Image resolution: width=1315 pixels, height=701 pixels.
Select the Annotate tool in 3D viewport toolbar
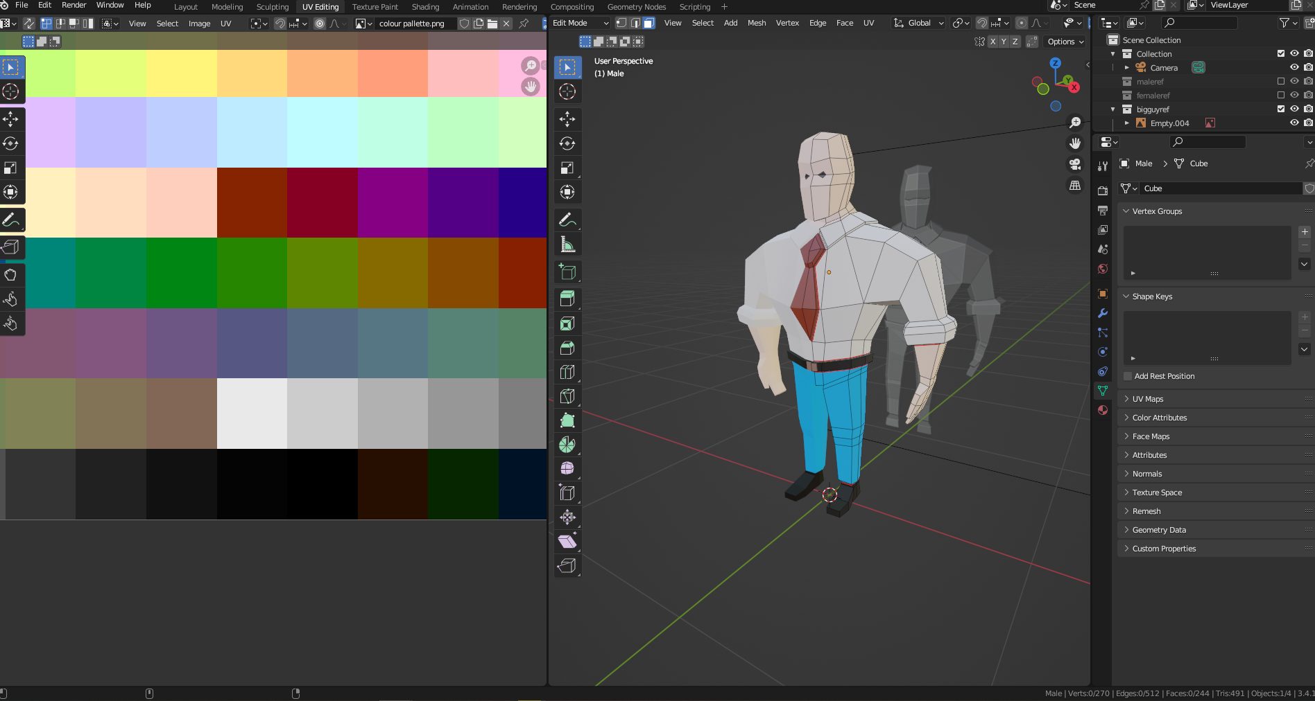click(x=567, y=220)
